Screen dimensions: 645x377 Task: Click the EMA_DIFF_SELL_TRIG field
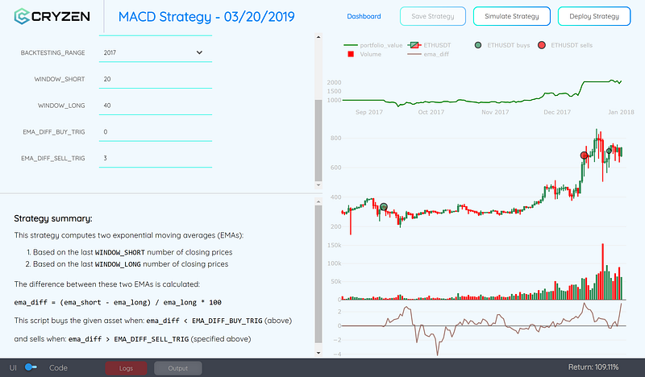(x=156, y=158)
